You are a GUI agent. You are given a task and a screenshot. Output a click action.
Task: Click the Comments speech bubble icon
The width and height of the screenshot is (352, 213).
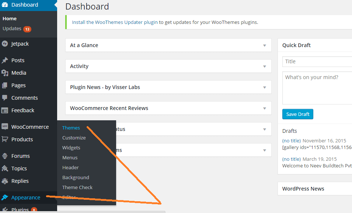5,98
